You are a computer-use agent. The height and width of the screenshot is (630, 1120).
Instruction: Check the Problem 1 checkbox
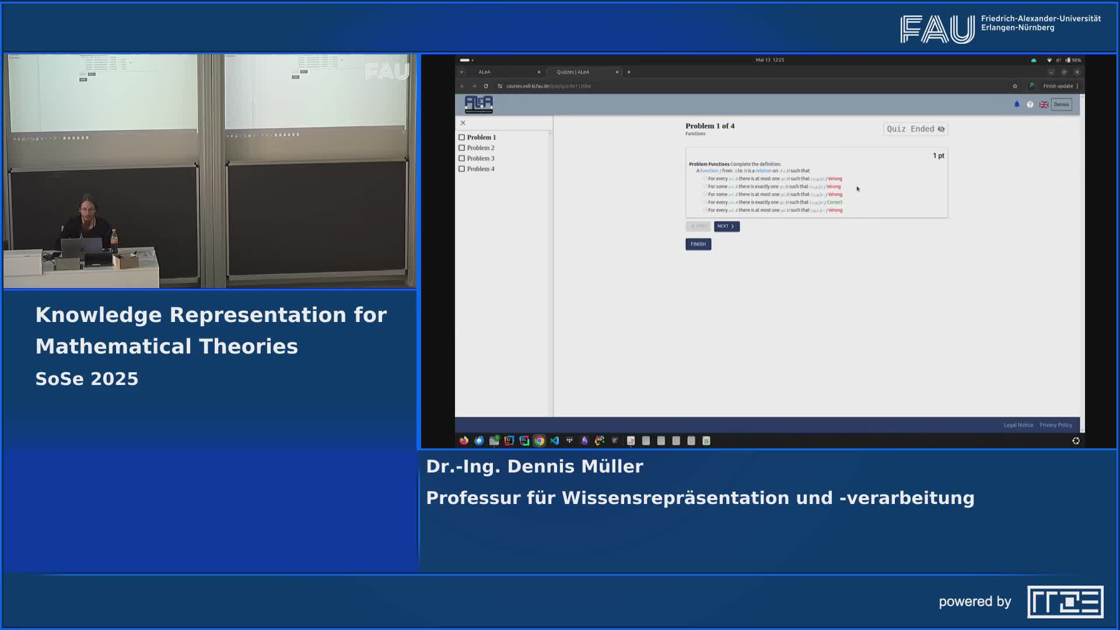pyautogui.click(x=462, y=137)
